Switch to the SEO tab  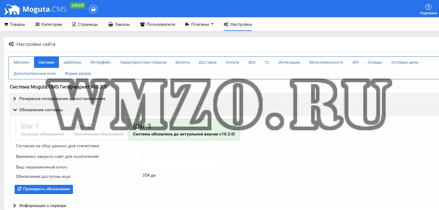(252, 62)
